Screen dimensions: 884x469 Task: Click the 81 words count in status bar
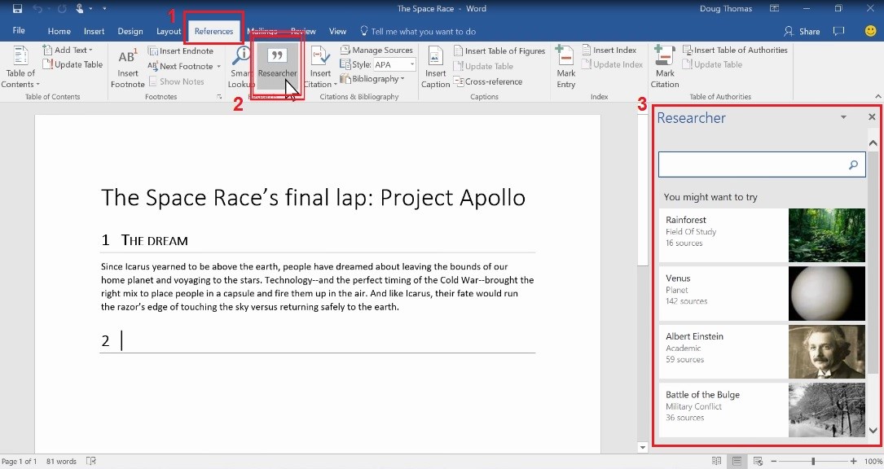(61, 461)
